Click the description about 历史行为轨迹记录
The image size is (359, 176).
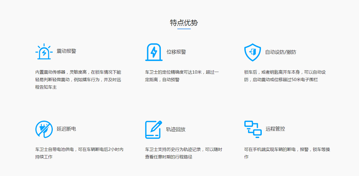point(183,153)
